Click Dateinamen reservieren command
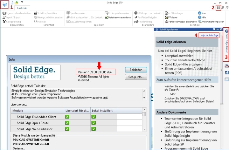229x150 pixels. pyautogui.click(x=118, y=17)
